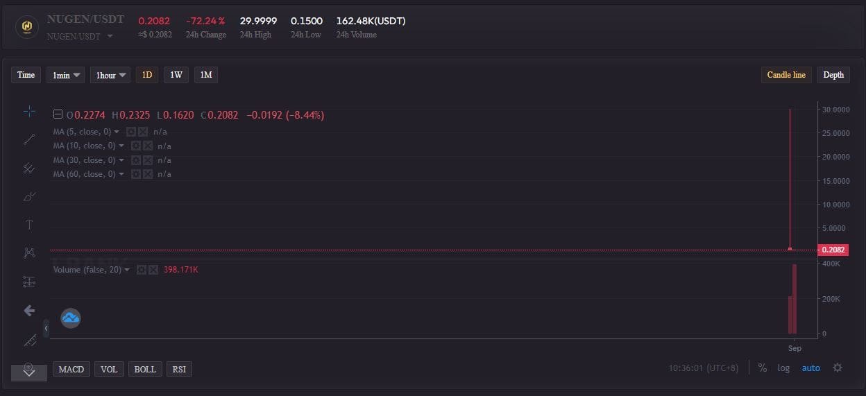
Task: Expand the NUGEN/USDT pair selector
Action: pos(110,36)
